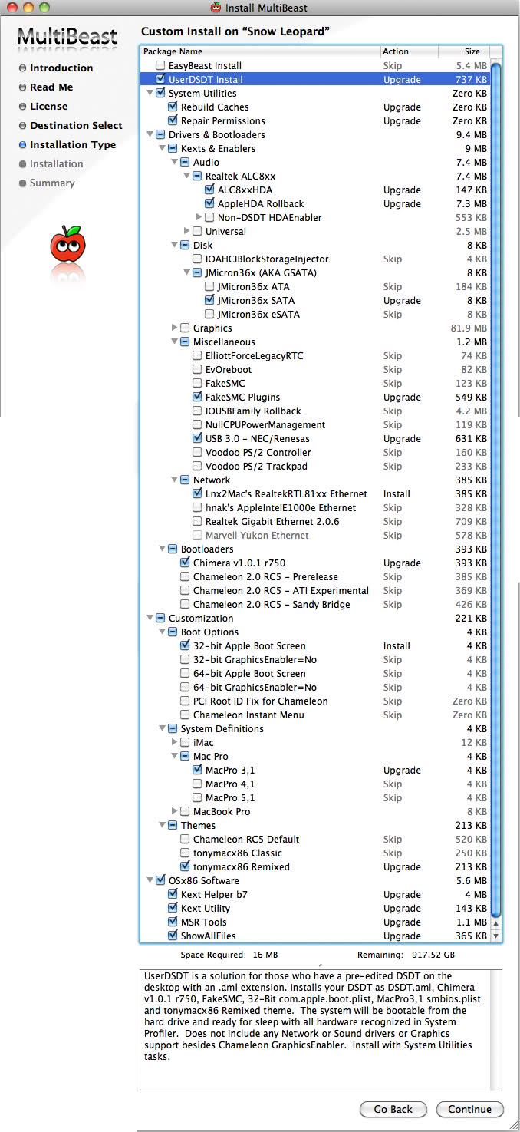Collapse the Bootloaders section
Image resolution: width=520 pixels, height=1132 pixels.
tap(162, 549)
